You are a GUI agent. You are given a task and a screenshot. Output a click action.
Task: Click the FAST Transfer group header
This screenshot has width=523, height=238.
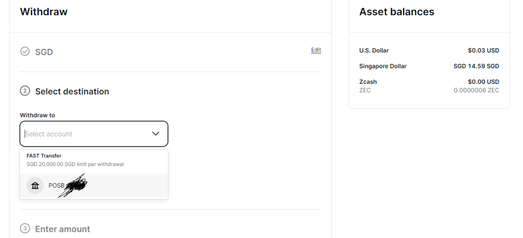44,156
